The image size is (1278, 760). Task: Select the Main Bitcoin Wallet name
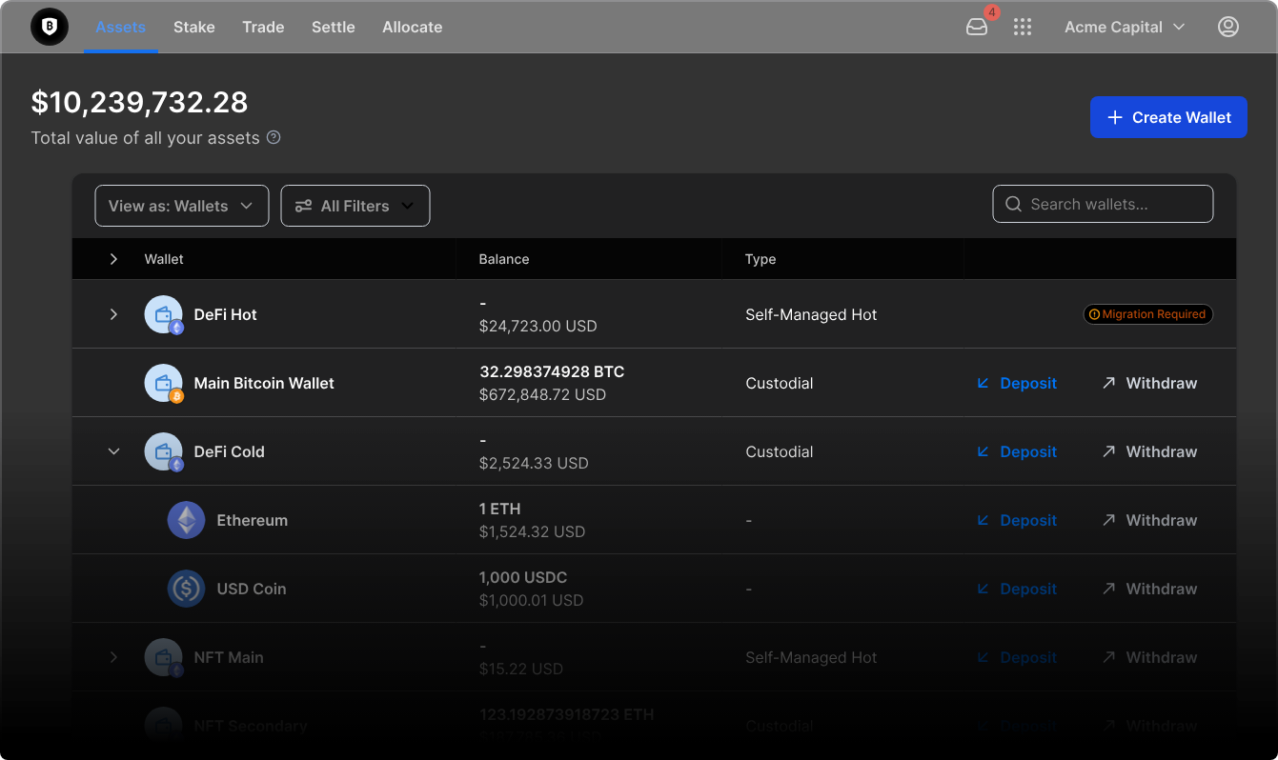click(264, 383)
